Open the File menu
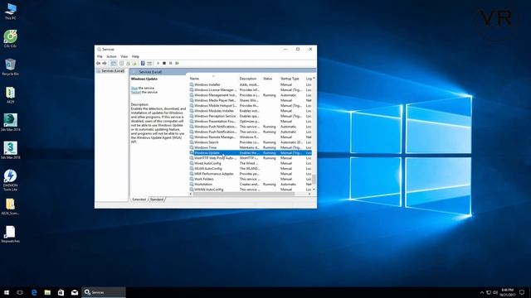Screen dimensions: 531x298 point(100,56)
